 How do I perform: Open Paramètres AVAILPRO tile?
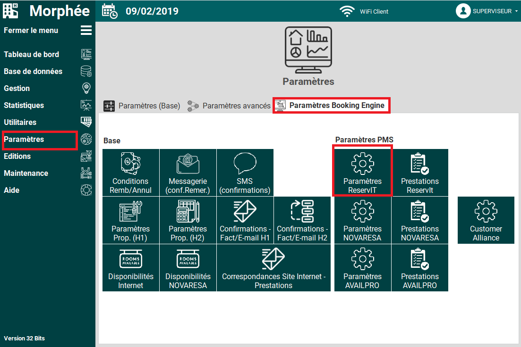click(363, 268)
